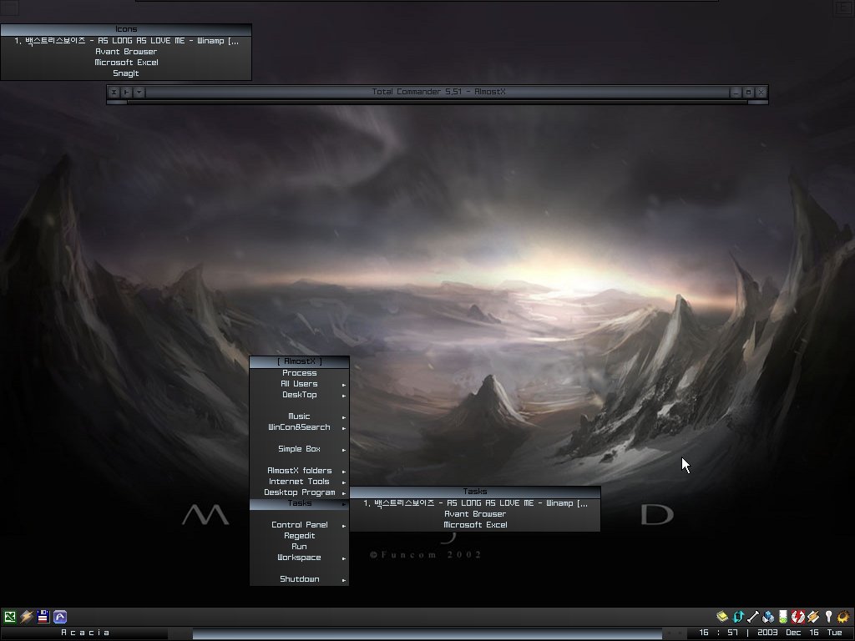The image size is (855, 641).
Task: Select Microsoft Excel in Tasks submenu
Action: [475, 525]
